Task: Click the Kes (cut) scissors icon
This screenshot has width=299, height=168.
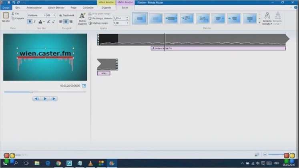Action: (13, 14)
